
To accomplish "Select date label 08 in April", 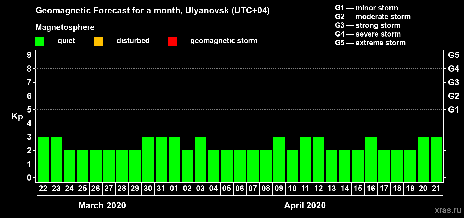I will point(266,188).
